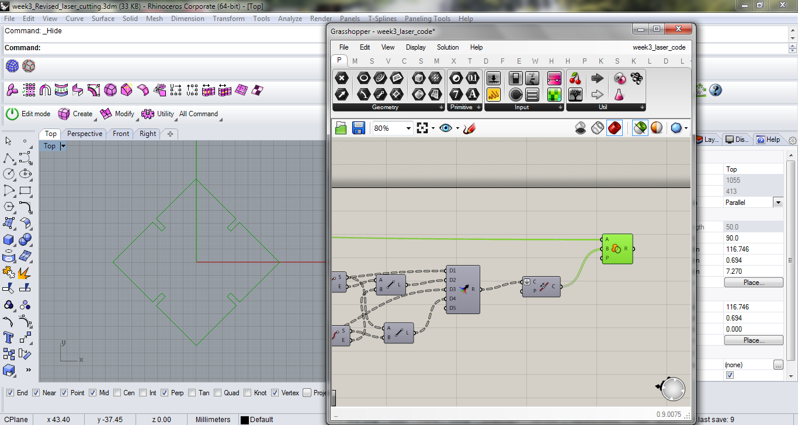This screenshot has width=798, height=425.
Task: Click the Grasshopper canvas compass navigation widget
Action: click(x=673, y=389)
